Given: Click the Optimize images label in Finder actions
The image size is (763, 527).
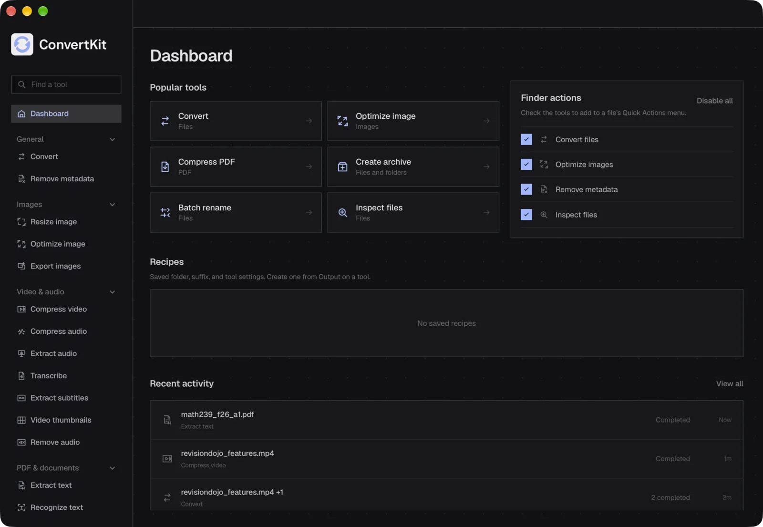Looking at the screenshot, I should tap(584, 165).
